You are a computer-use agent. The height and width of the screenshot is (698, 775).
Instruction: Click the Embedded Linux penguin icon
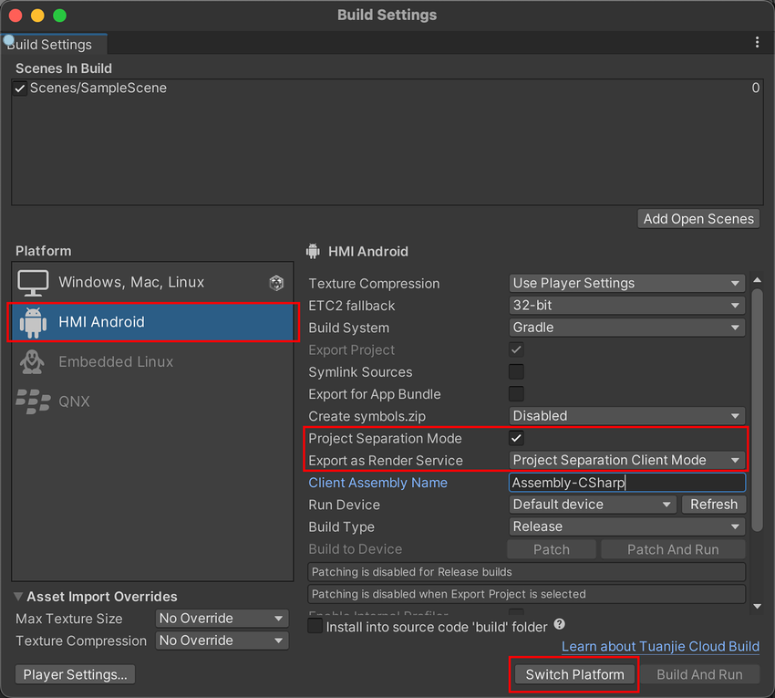click(34, 362)
